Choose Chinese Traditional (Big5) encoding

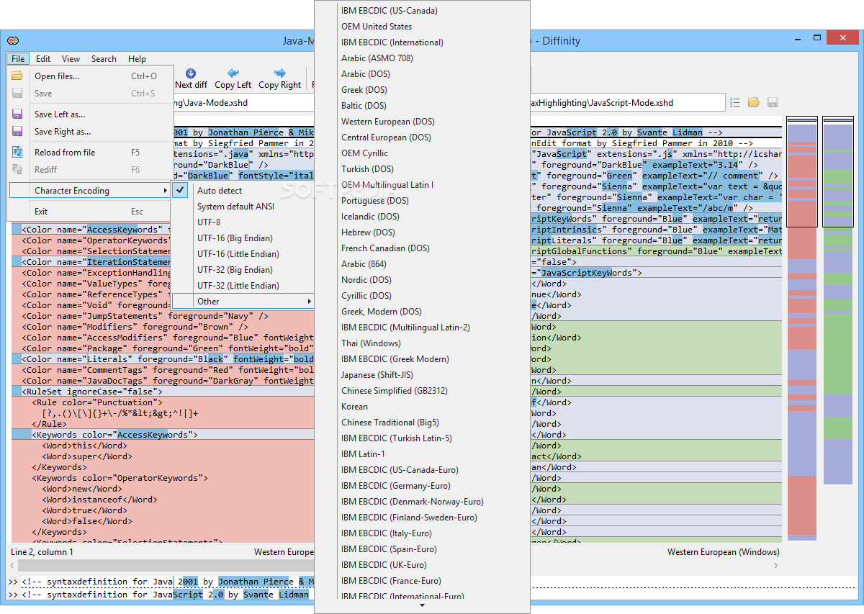pos(422,423)
